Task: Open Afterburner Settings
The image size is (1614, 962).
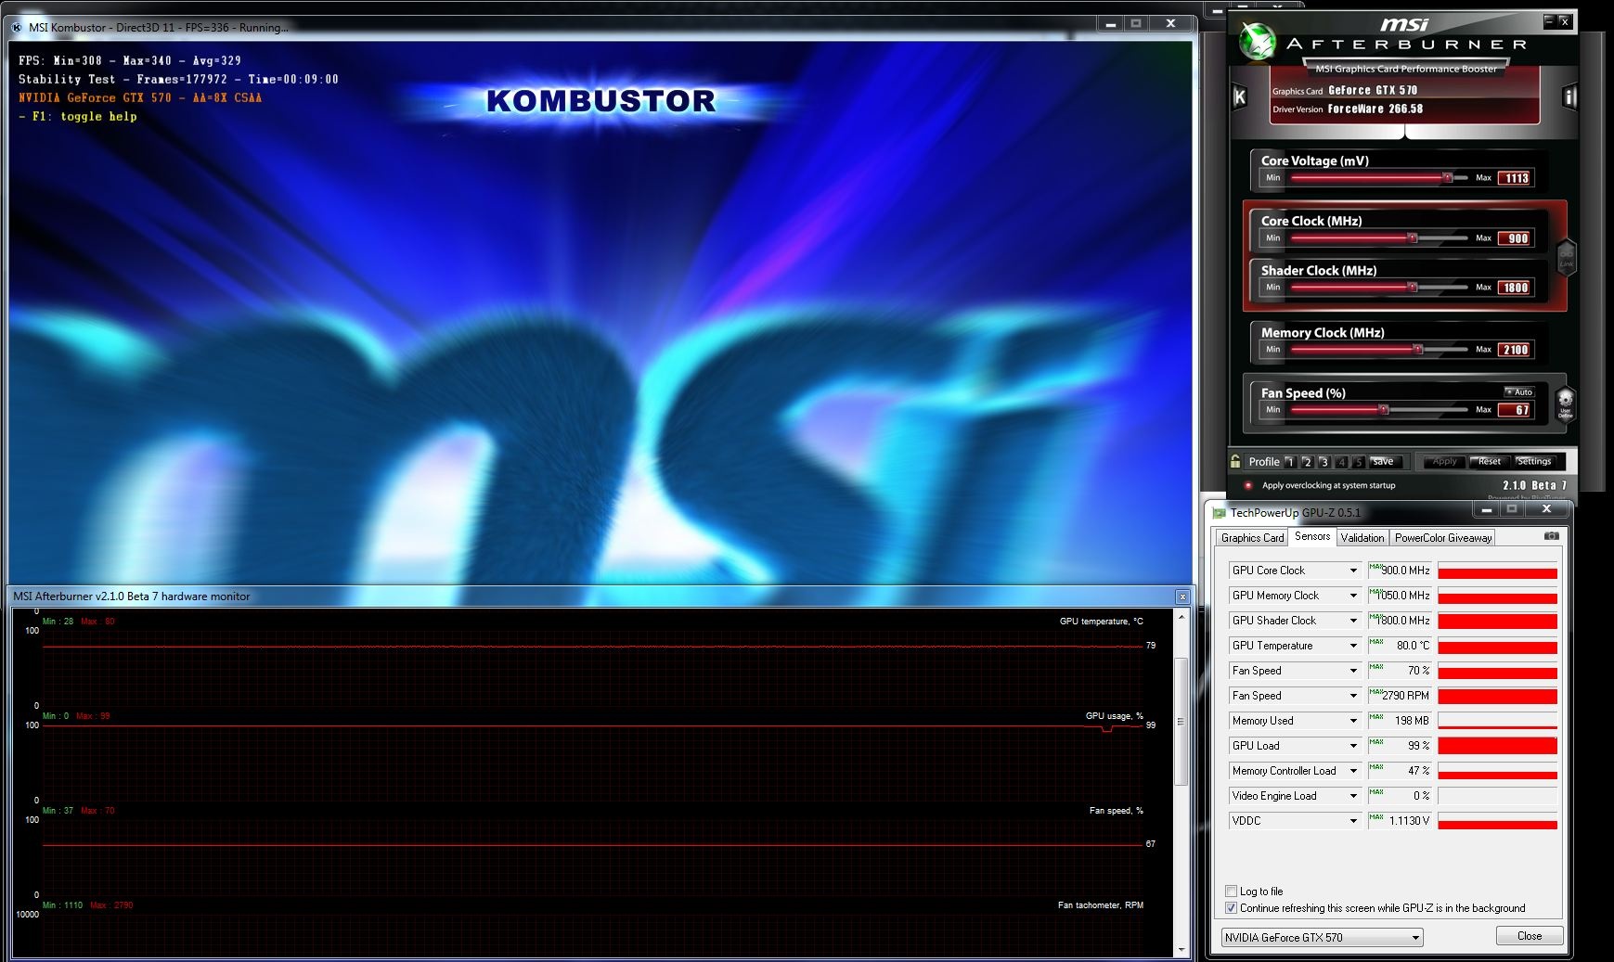Action: [x=1534, y=462]
